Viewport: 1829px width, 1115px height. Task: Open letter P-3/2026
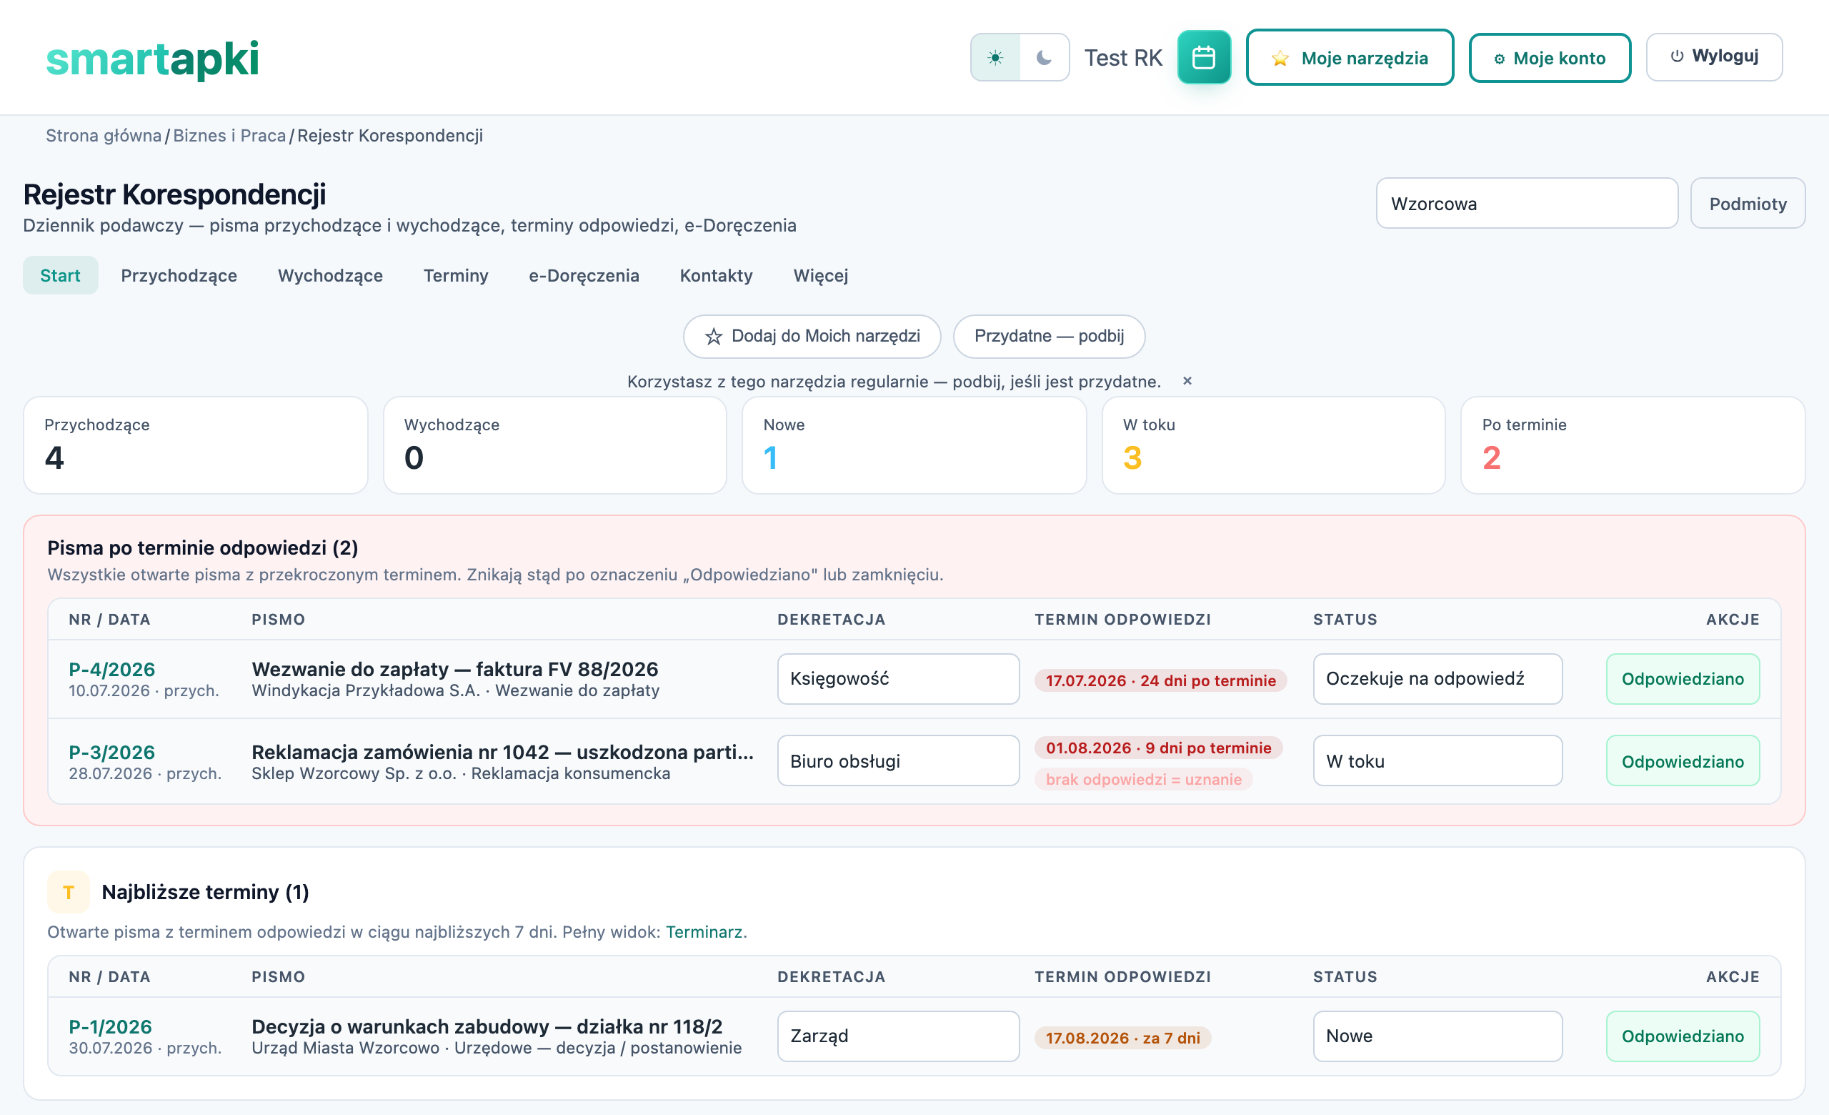pyautogui.click(x=111, y=753)
